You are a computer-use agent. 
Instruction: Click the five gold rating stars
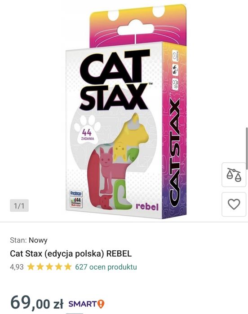tap(49, 267)
